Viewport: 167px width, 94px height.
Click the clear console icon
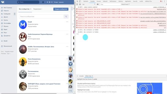pyautogui.click(x=80, y=4)
